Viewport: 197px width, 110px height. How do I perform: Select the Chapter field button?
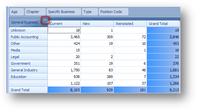(x=35, y=12)
